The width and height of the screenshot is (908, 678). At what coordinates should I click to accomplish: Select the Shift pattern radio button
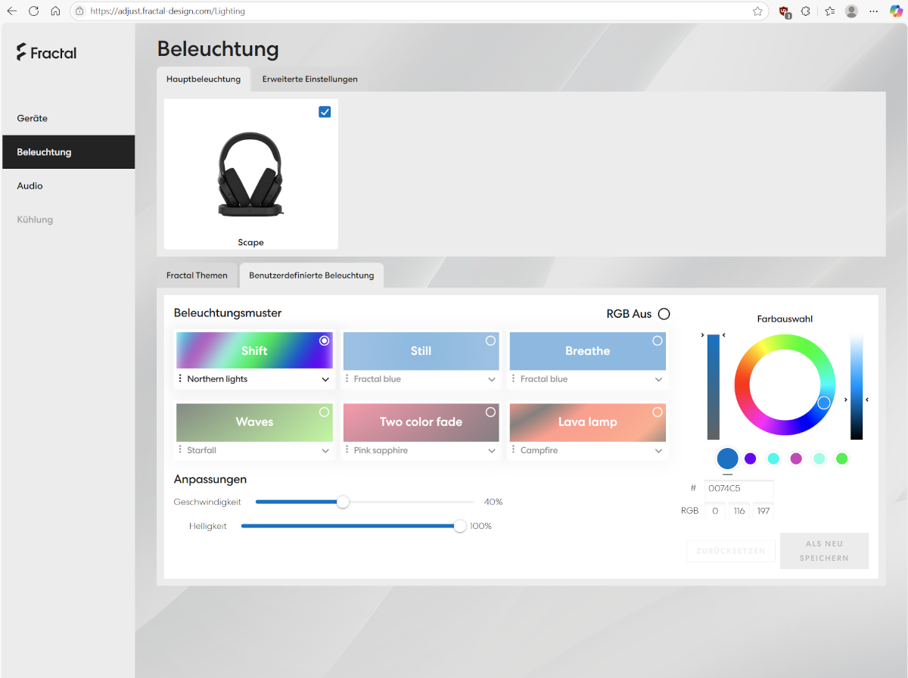(x=324, y=341)
